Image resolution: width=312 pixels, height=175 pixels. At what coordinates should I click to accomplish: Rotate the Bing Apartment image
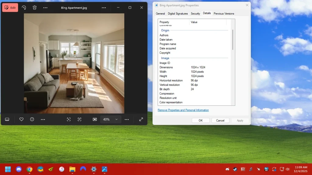tap(24, 8)
